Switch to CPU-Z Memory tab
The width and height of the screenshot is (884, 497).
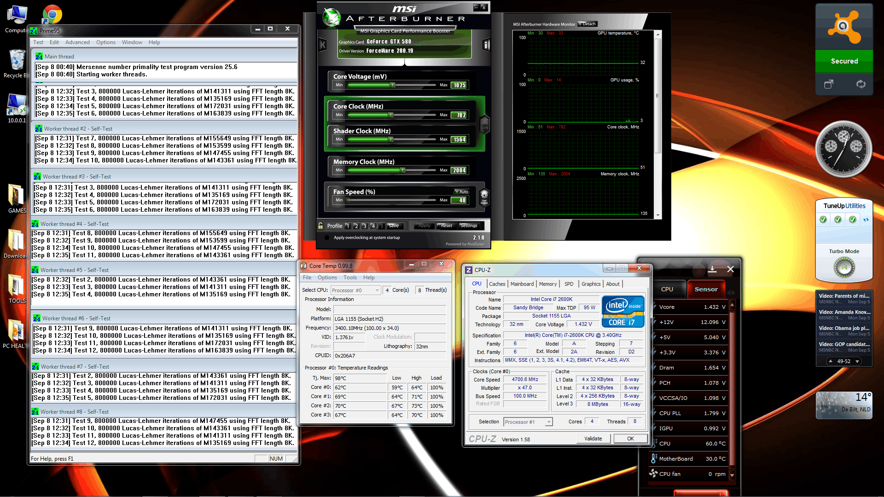(x=548, y=283)
